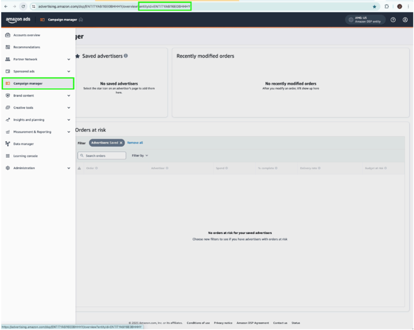
Task: Open the Chrome three-dot menu
Action: click(x=408, y=6)
